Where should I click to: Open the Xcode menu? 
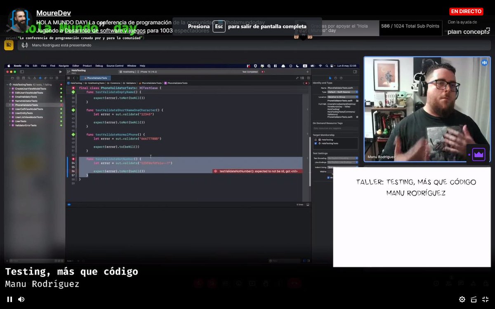click(17, 66)
